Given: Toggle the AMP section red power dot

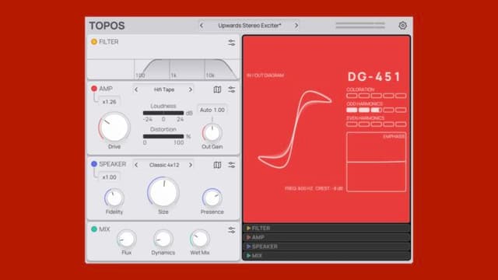Looking at the screenshot, I should [x=94, y=89].
